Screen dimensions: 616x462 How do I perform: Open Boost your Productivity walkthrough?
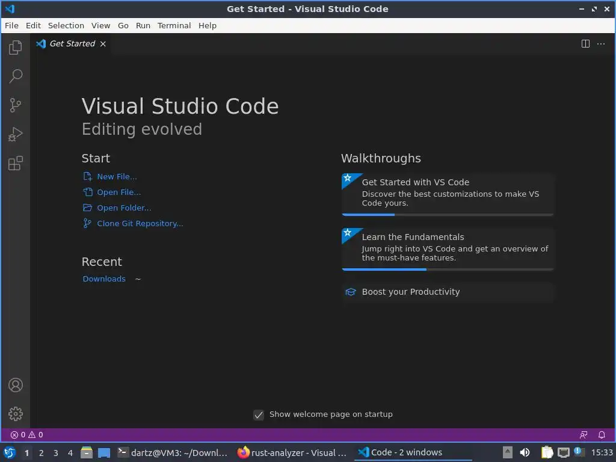point(448,292)
